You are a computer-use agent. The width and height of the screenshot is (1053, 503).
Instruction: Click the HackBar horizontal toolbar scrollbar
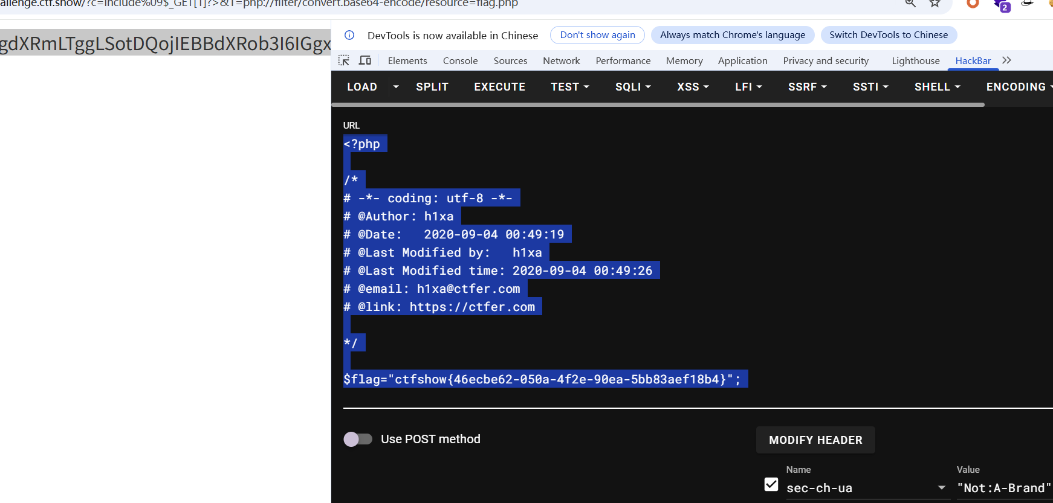(658, 104)
